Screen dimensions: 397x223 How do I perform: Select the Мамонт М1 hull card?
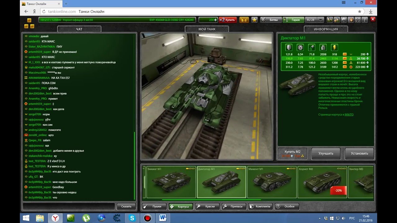pyautogui.click(x=272, y=182)
